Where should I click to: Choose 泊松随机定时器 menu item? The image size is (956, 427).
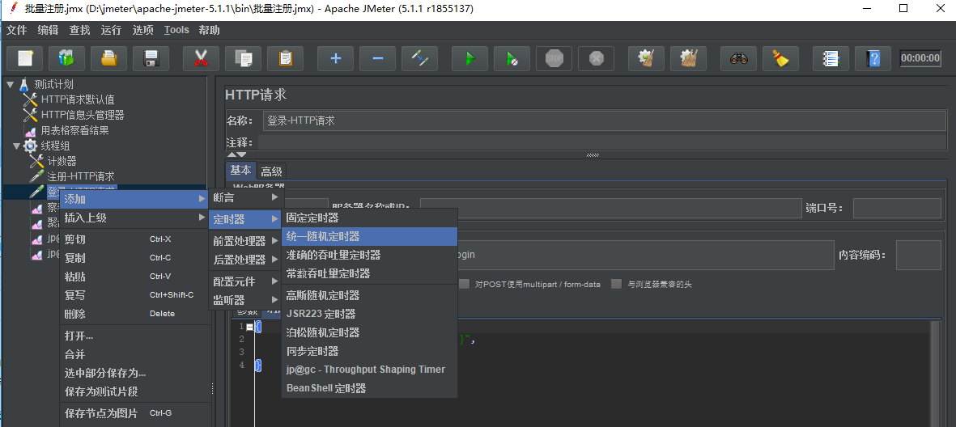pyautogui.click(x=369, y=332)
